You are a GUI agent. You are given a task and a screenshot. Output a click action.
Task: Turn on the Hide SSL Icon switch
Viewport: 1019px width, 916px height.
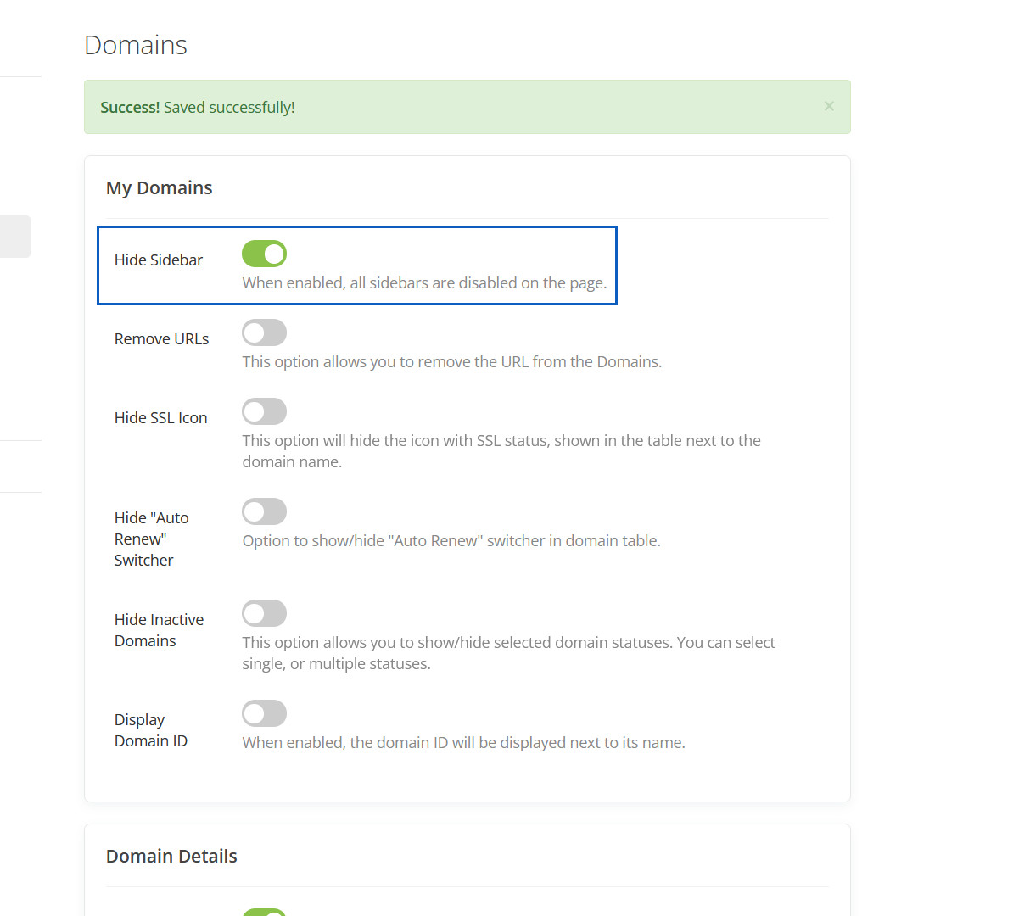coord(264,411)
